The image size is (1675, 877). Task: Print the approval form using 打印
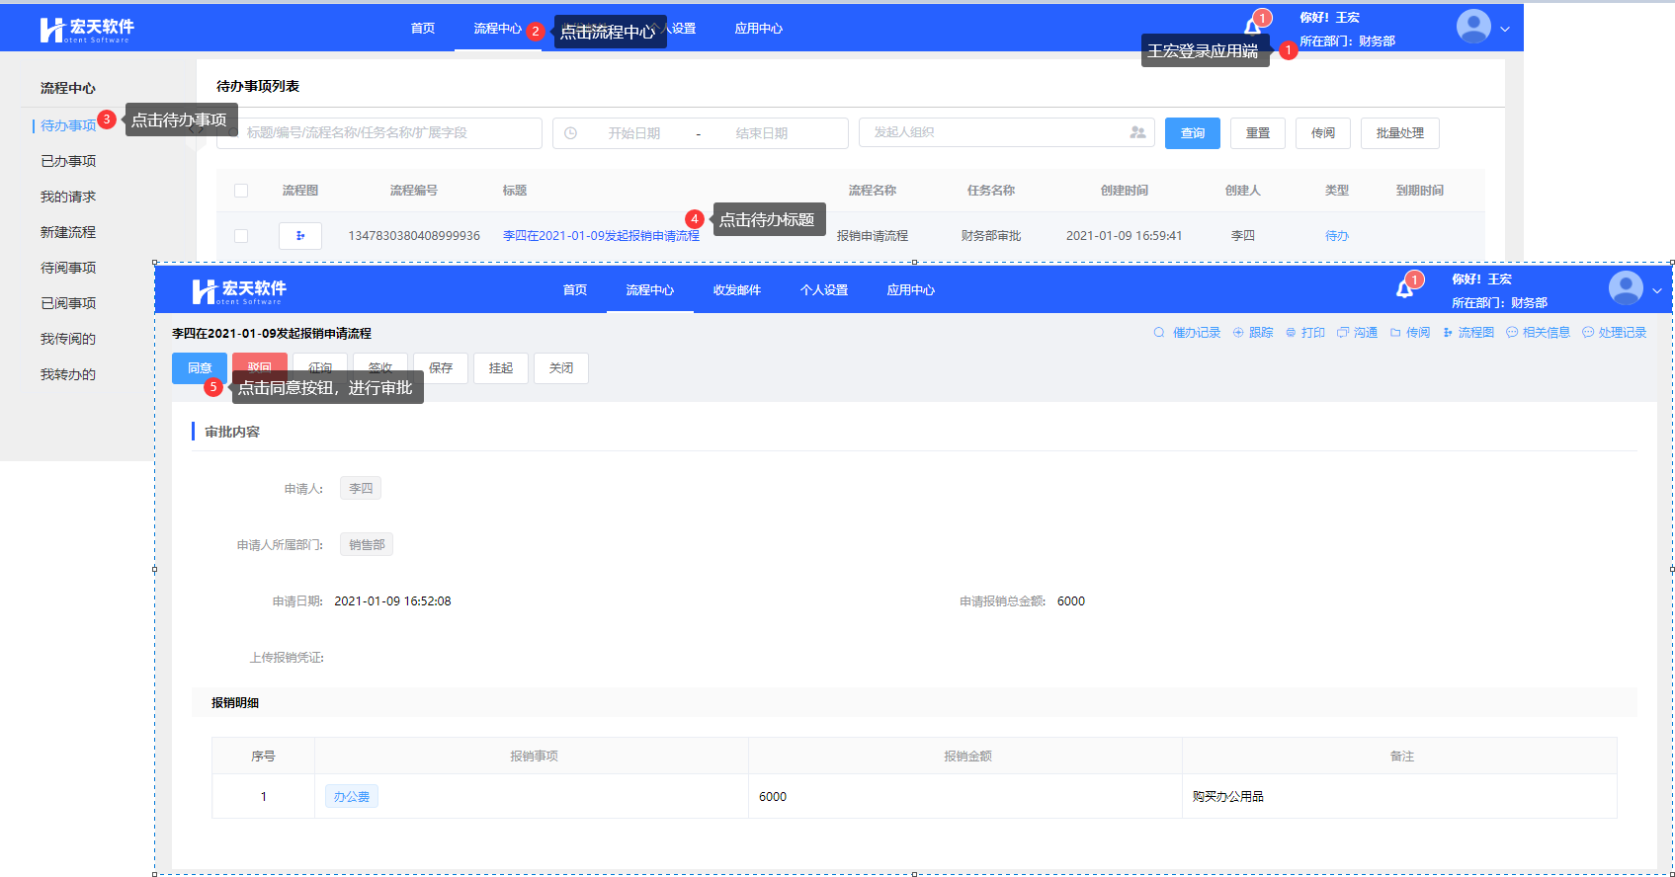point(1305,333)
